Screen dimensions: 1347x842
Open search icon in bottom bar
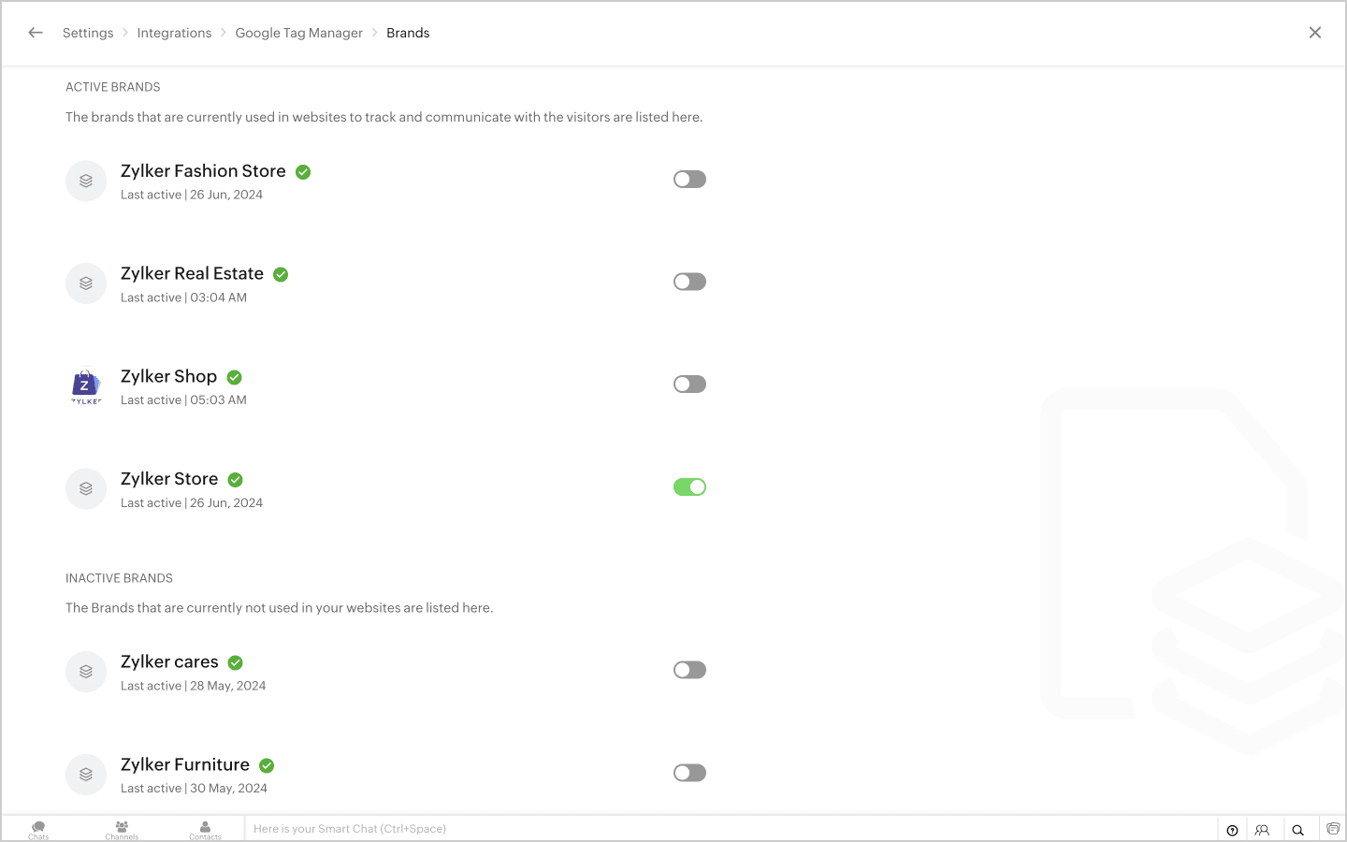[1298, 830]
